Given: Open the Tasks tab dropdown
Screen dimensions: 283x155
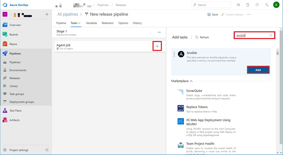Looking at the screenshot, I should point(76,23).
